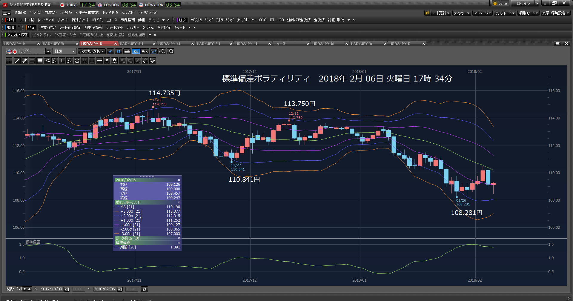Close the USD/JPY 4H tab
The image size is (573, 301).
(193, 44)
